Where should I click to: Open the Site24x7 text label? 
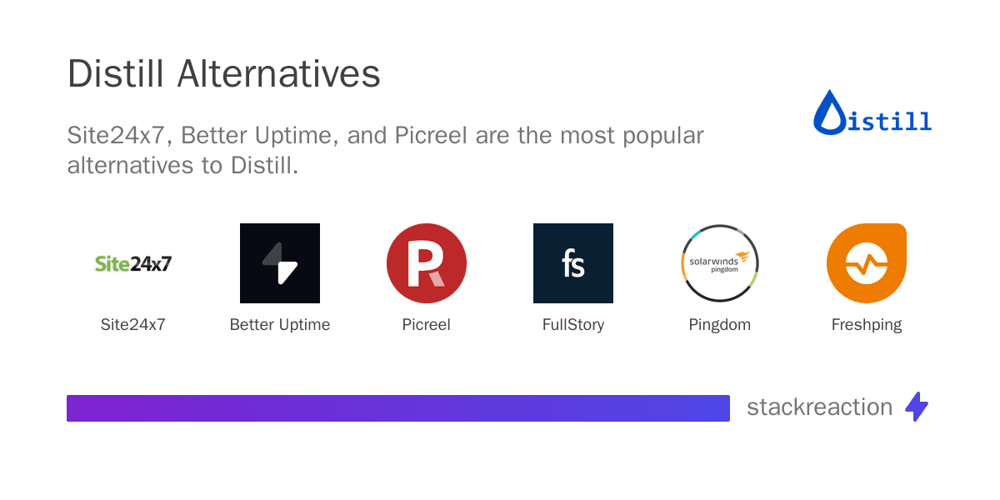[x=133, y=325]
